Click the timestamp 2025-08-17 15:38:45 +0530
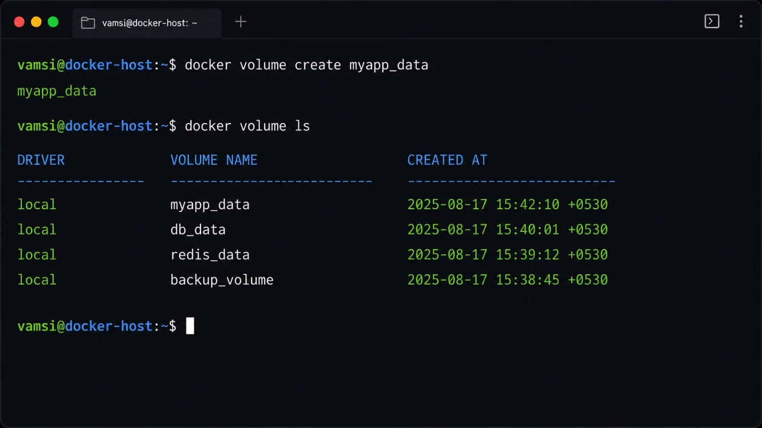 pos(508,280)
